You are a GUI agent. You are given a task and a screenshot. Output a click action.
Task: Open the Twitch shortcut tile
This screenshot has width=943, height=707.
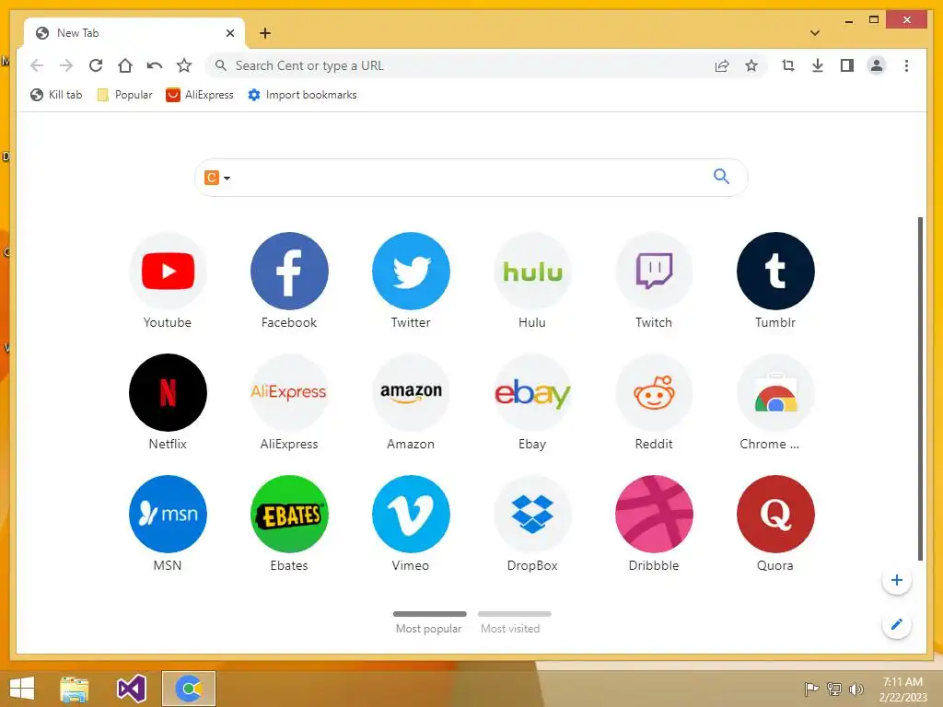(654, 272)
